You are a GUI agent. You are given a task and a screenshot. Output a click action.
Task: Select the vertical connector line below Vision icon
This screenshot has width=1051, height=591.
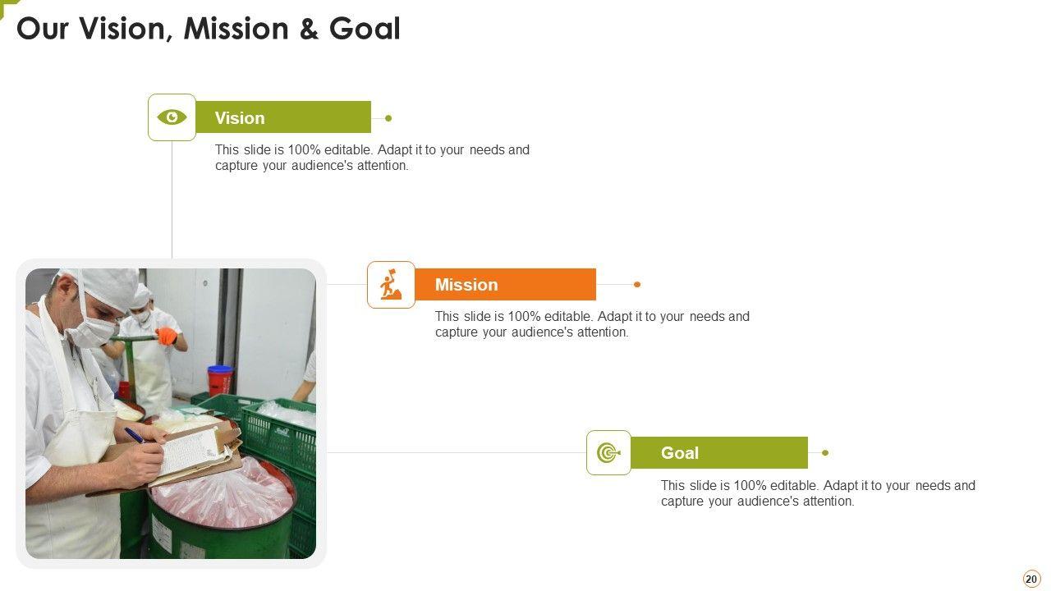tap(172, 199)
